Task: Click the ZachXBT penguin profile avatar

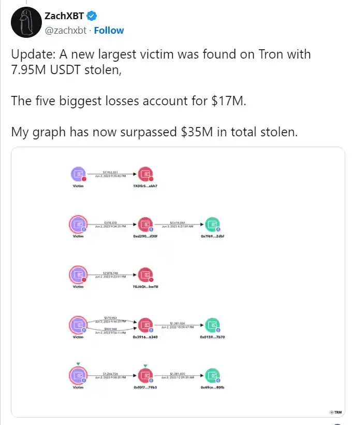Action: click(x=24, y=23)
